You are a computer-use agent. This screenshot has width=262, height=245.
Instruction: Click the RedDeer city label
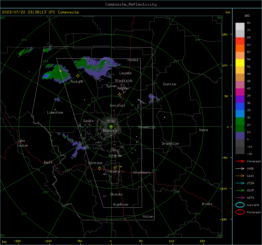click(x=123, y=88)
